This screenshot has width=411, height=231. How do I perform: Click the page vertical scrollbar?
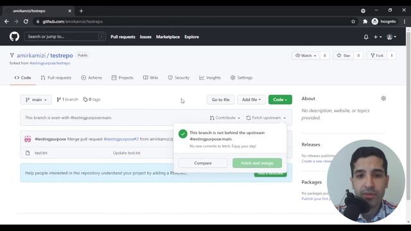tap(408, 116)
